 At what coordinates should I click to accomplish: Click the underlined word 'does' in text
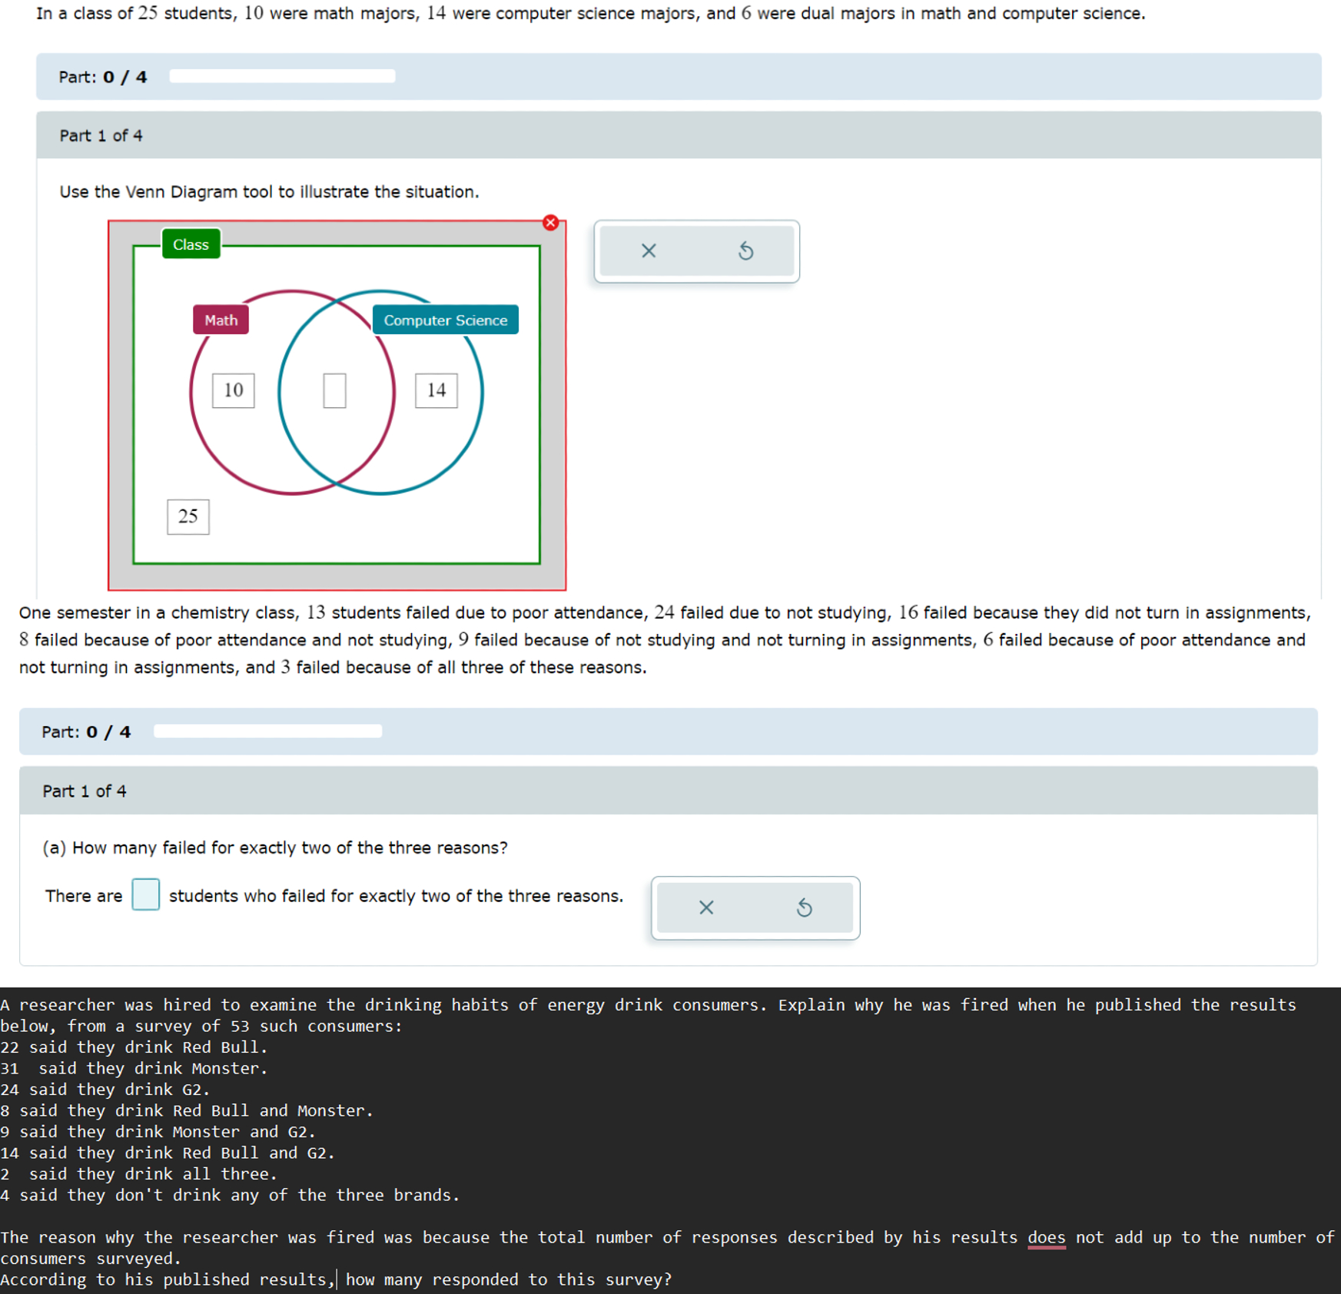[1047, 1237]
